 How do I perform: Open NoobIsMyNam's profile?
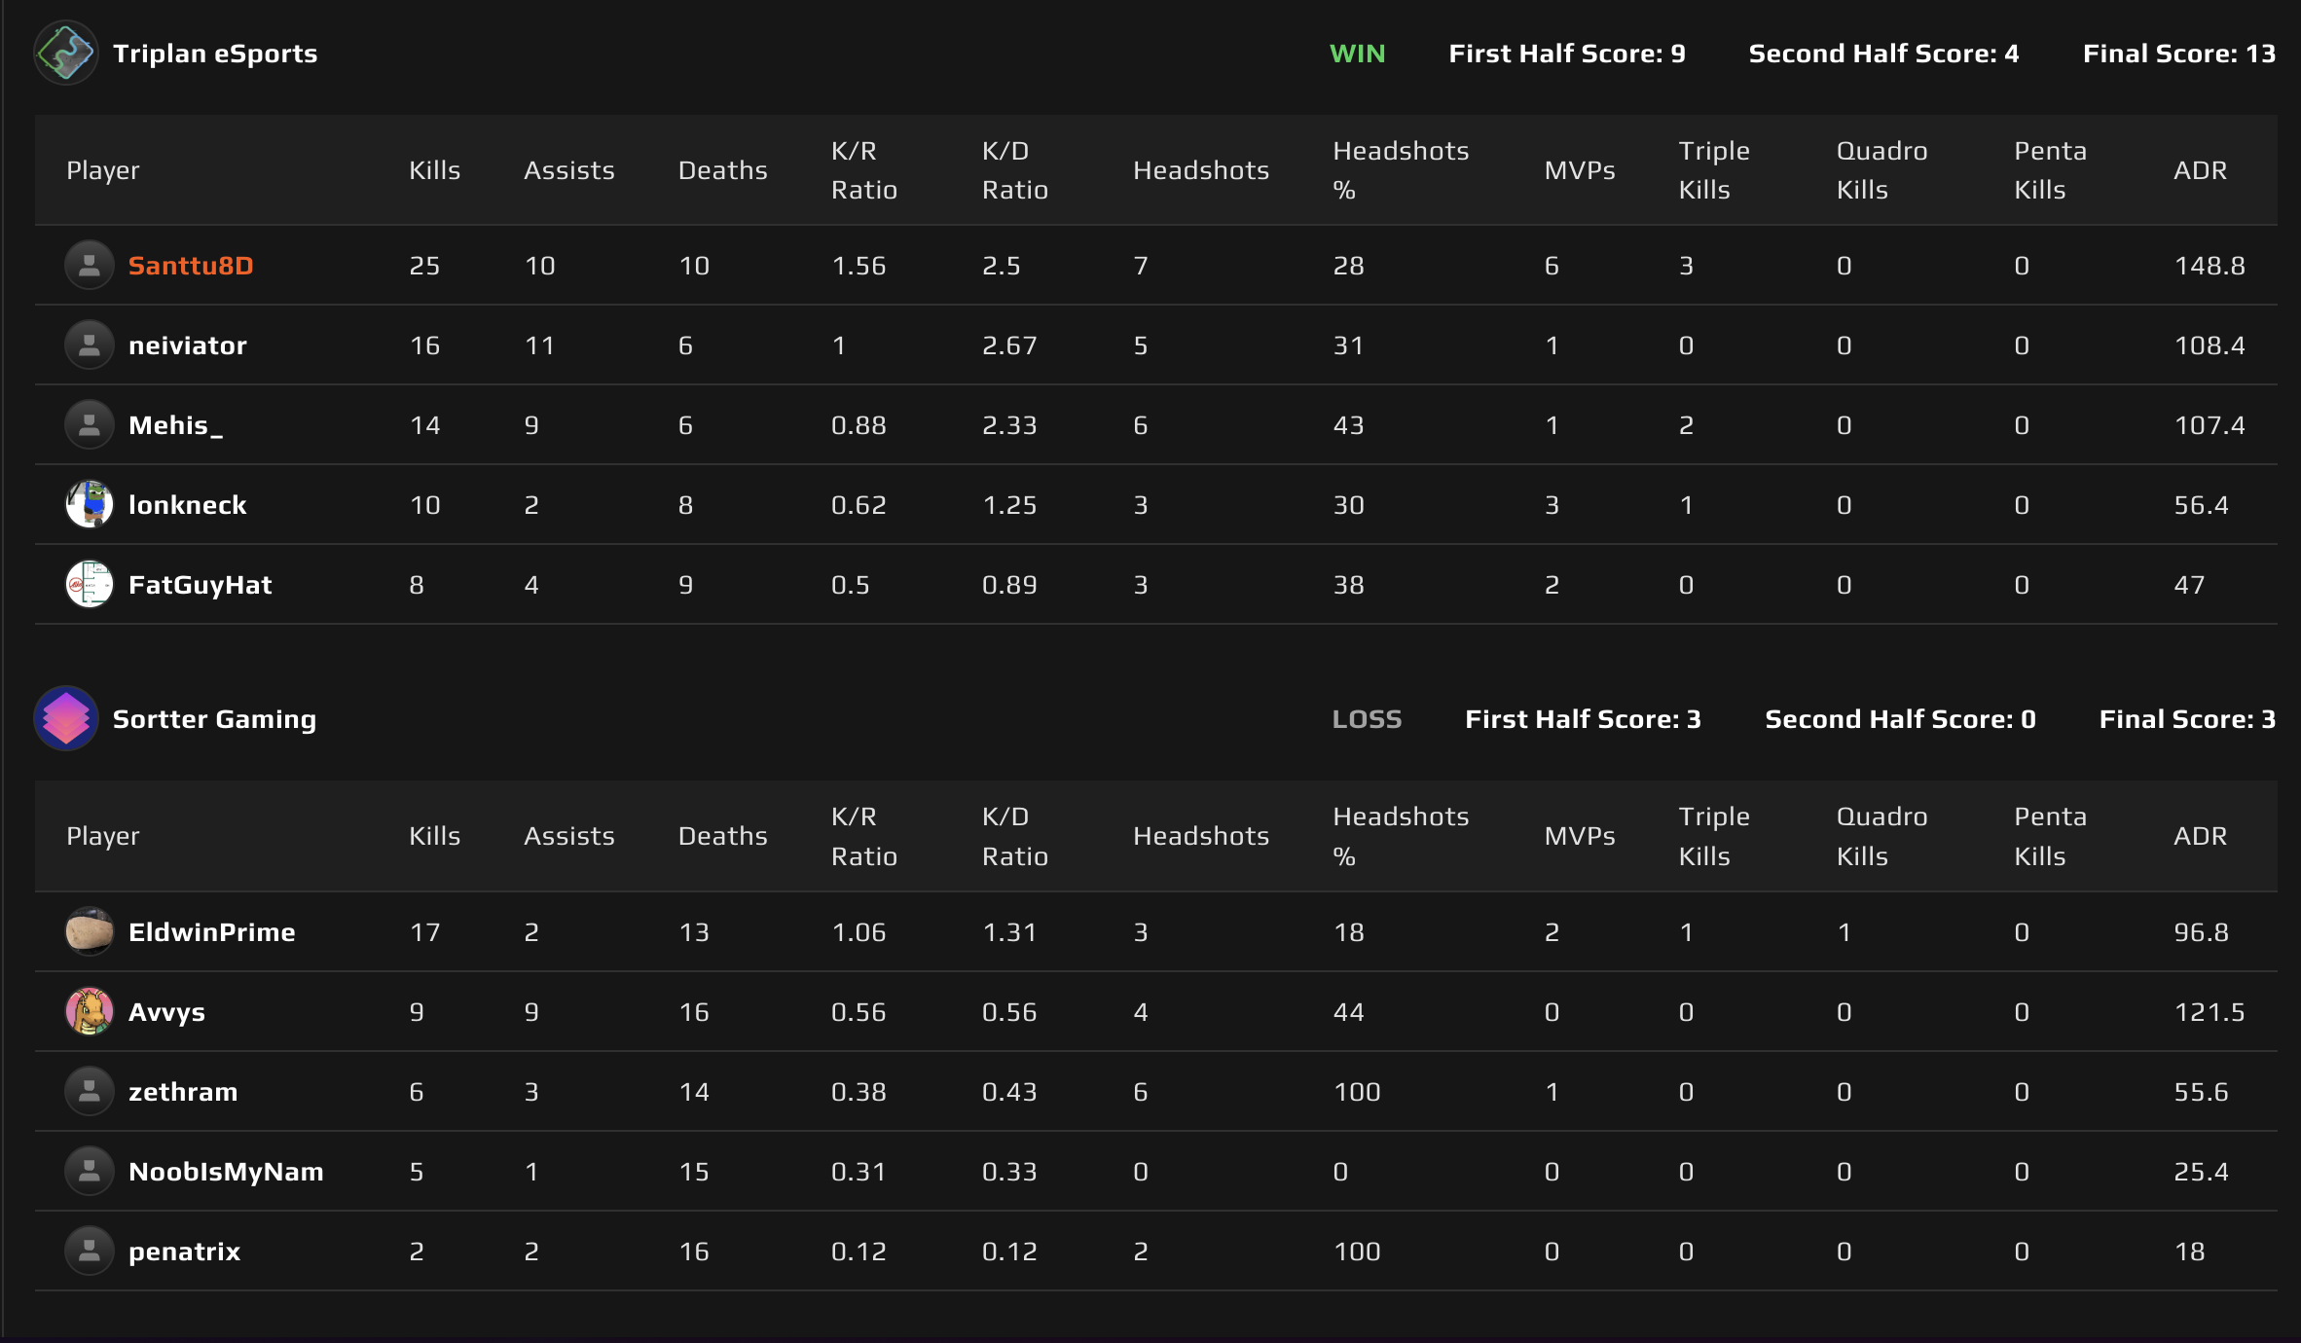point(226,1171)
